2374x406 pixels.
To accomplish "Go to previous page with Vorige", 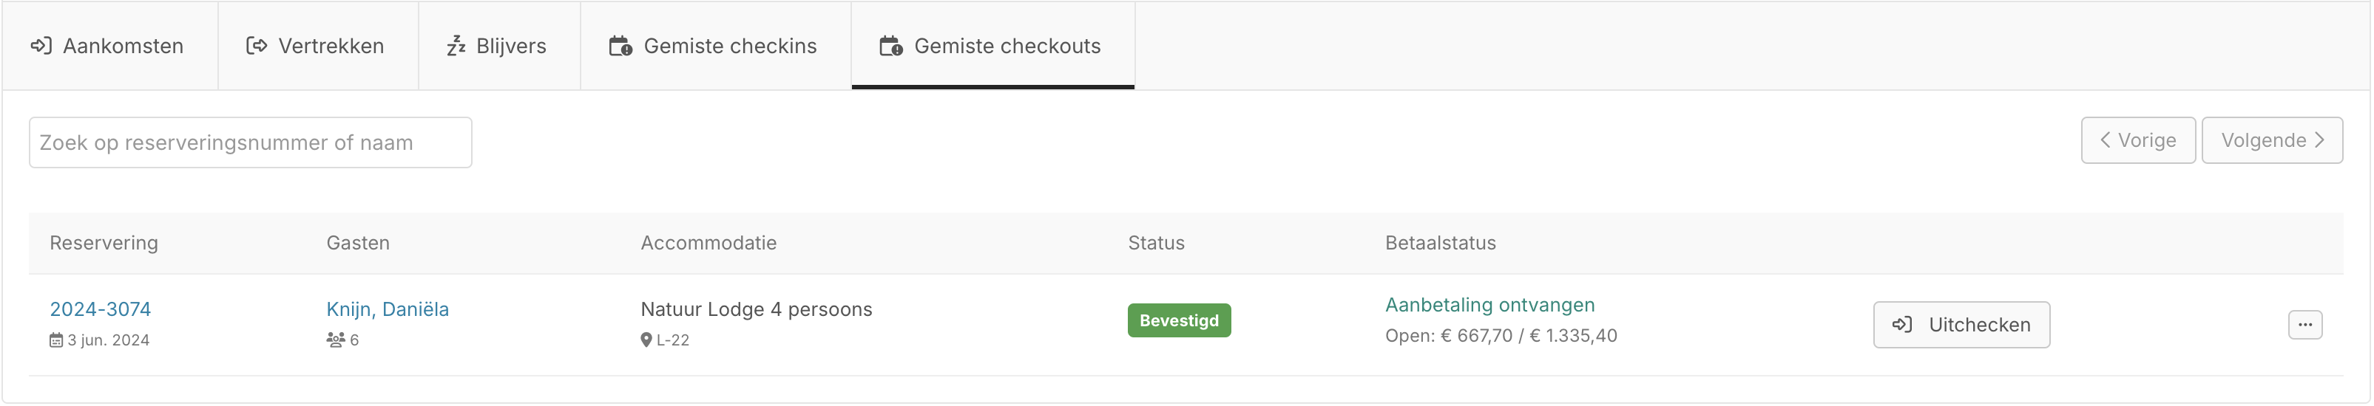I will click(x=2137, y=140).
